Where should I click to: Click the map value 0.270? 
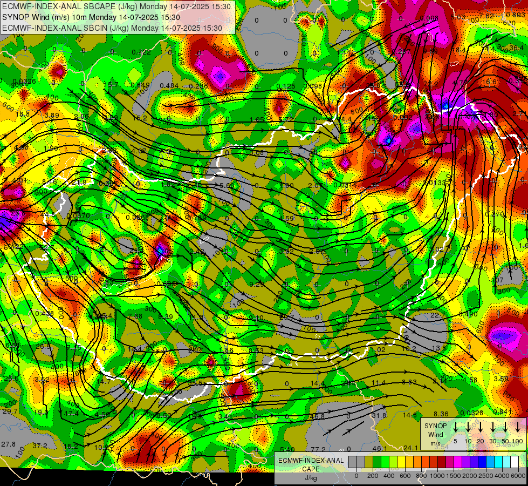[495, 214]
